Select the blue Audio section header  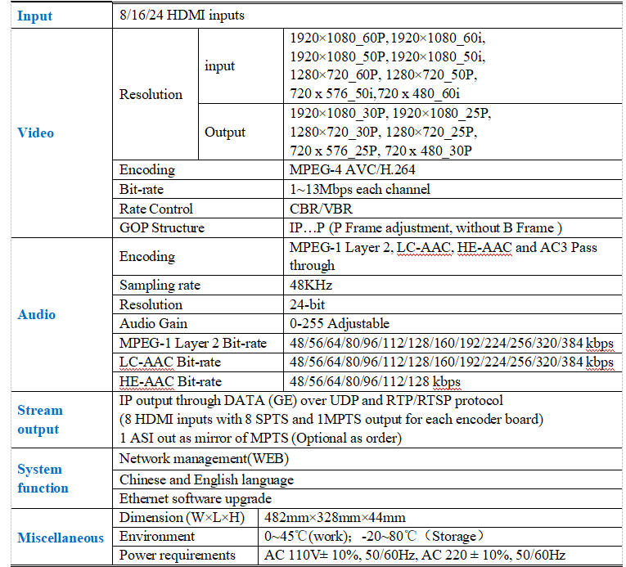click(x=37, y=314)
